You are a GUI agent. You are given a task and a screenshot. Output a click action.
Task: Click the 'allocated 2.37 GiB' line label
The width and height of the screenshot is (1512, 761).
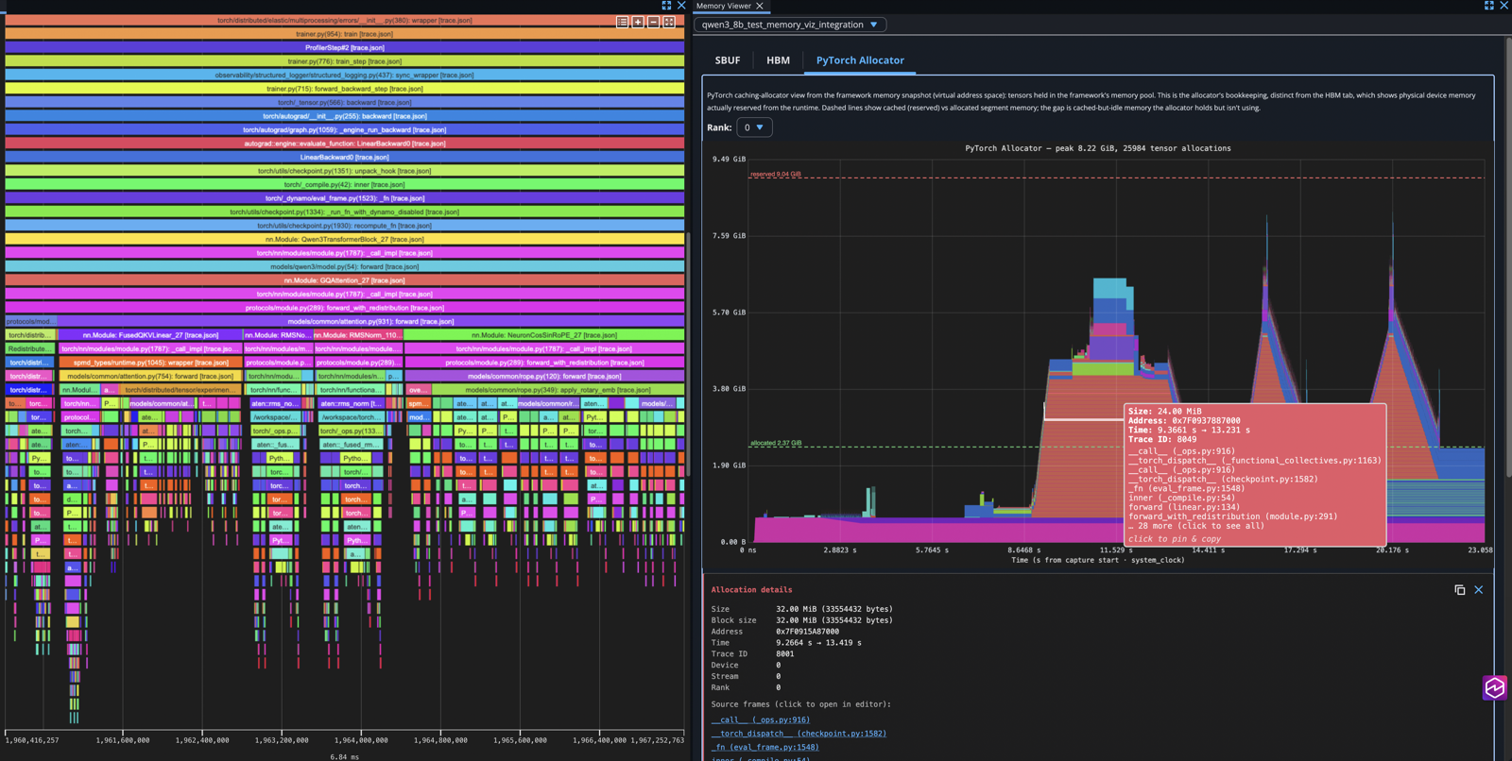(776, 443)
